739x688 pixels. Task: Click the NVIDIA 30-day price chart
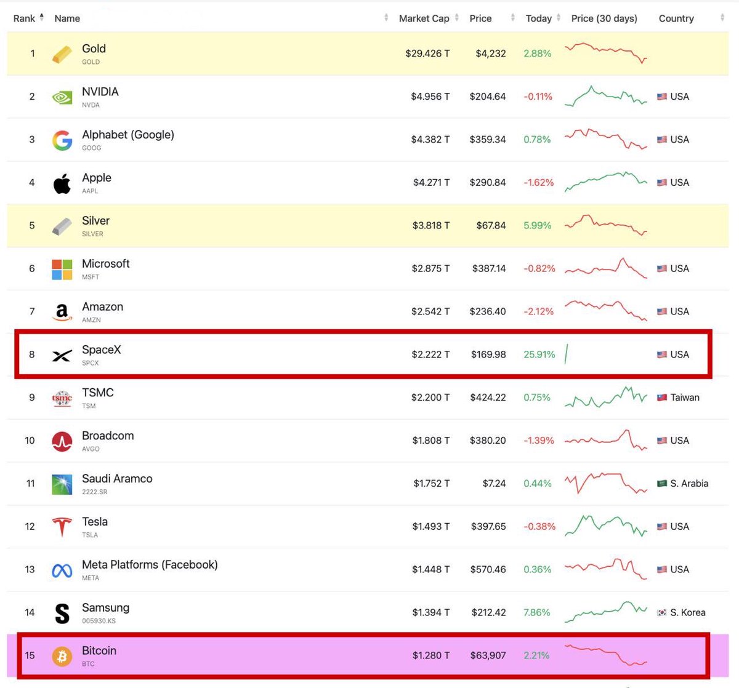(x=606, y=96)
